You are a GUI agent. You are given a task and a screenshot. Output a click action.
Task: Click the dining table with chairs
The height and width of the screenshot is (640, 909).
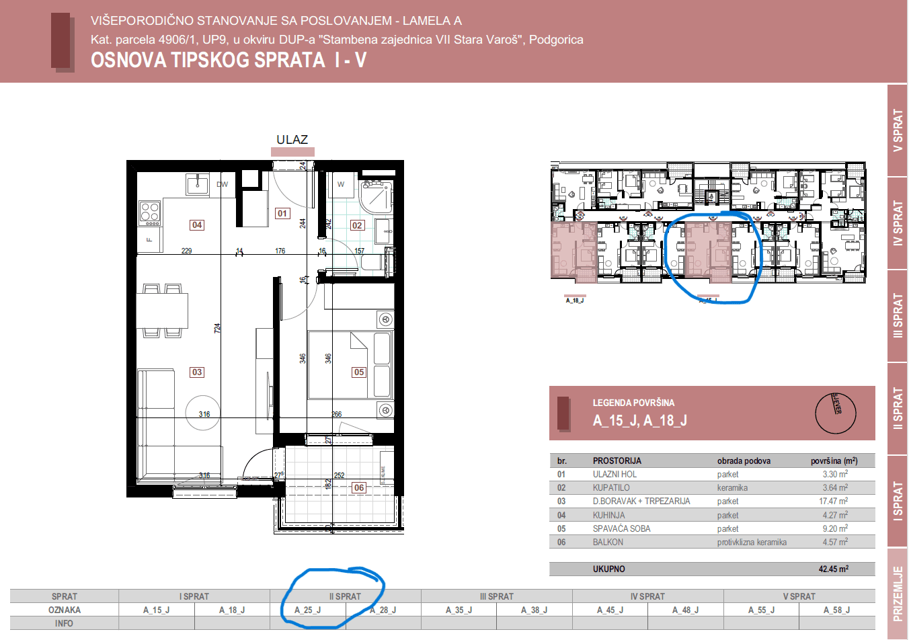162,311
